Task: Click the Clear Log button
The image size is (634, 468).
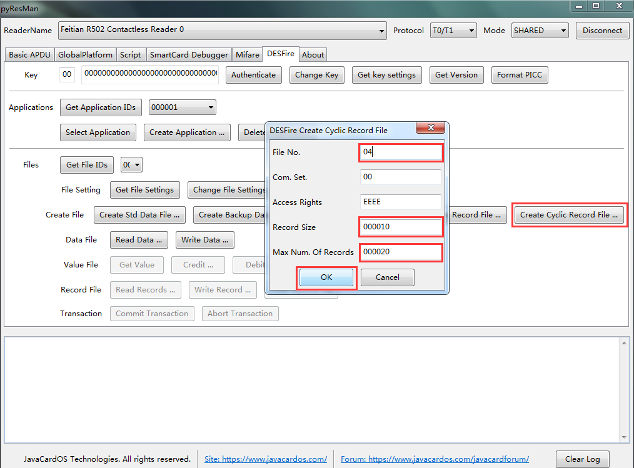Action: pyautogui.click(x=582, y=459)
